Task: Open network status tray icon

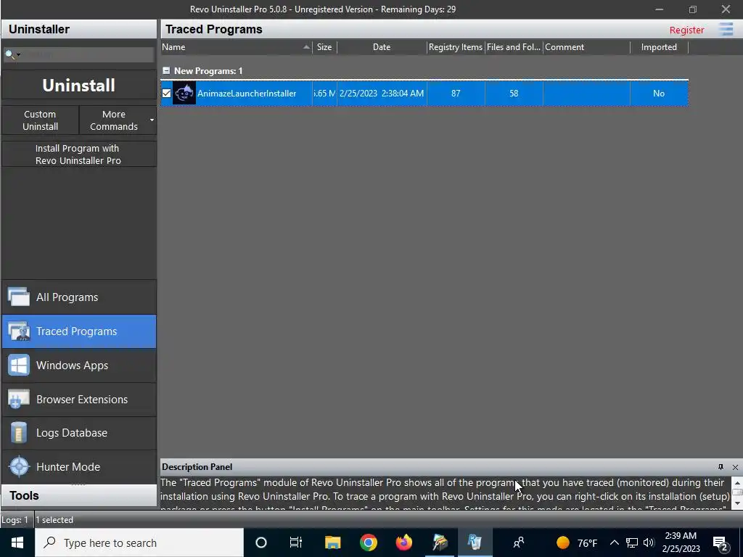Action: coord(632,542)
